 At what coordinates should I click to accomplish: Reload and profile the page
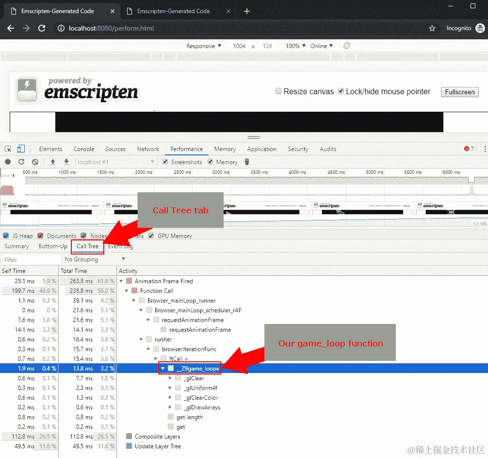[x=21, y=162]
